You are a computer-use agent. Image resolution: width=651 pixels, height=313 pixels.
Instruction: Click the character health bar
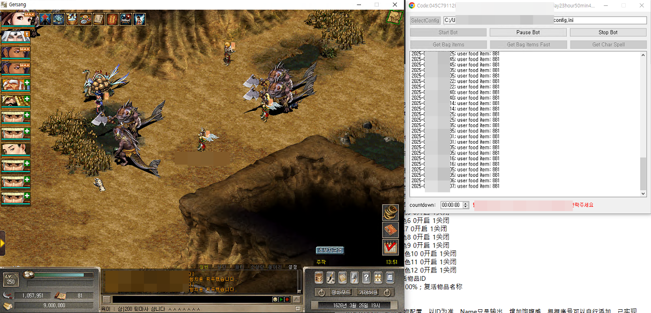click(64, 276)
